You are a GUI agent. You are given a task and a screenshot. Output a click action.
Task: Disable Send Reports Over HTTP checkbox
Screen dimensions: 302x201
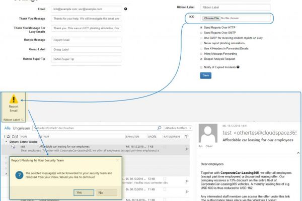[x=201, y=27]
